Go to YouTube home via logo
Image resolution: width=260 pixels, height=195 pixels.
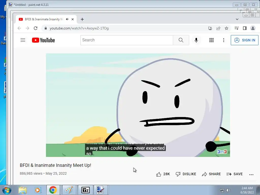tap(43, 40)
